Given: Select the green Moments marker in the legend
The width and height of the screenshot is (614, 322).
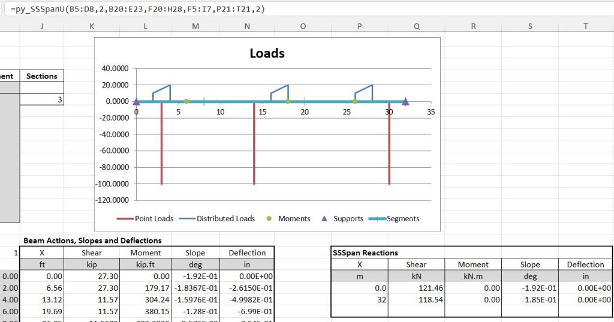Looking at the screenshot, I should (x=269, y=219).
